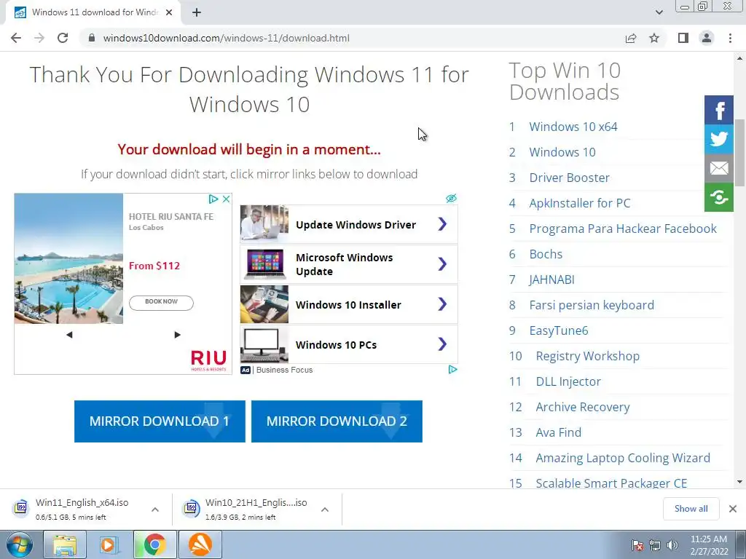Open the Chrome profile menu
This screenshot has height=559, width=746.
707,38
